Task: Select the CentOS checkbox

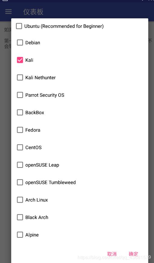Action: (20, 147)
